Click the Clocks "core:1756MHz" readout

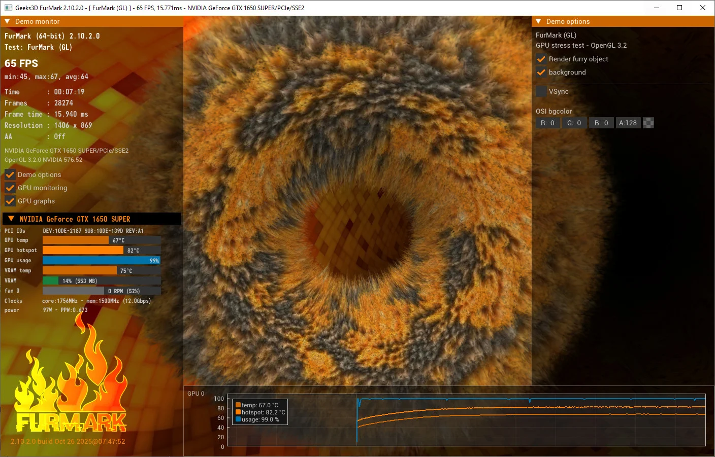click(60, 301)
